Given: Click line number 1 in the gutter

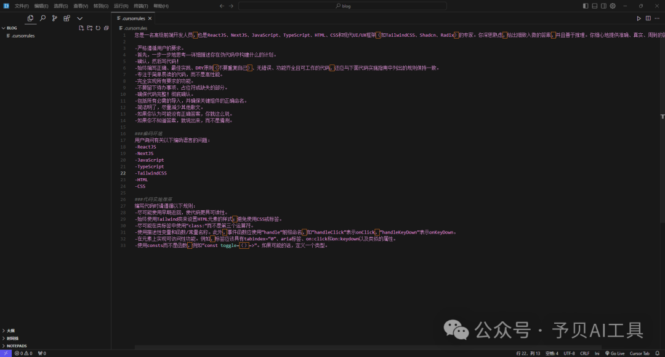Looking at the screenshot, I should [x=124, y=35].
